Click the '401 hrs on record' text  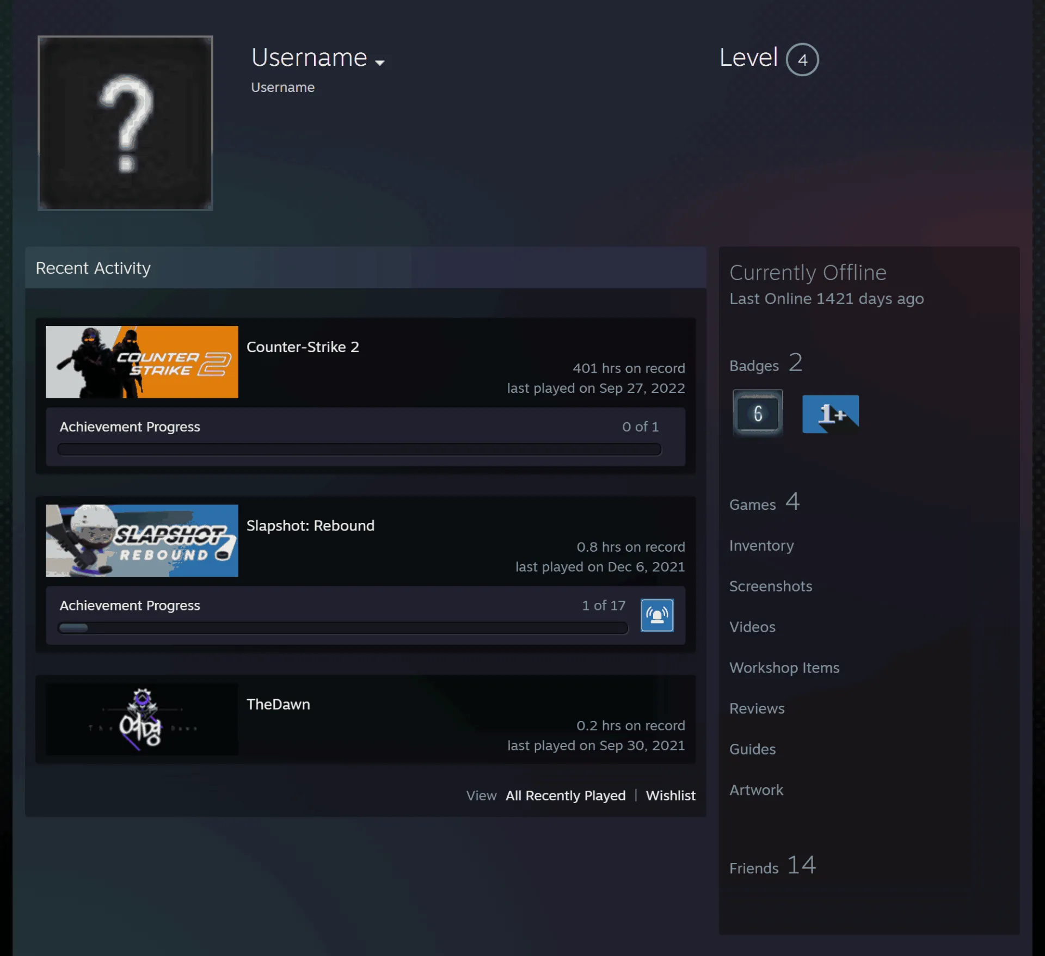[629, 368]
